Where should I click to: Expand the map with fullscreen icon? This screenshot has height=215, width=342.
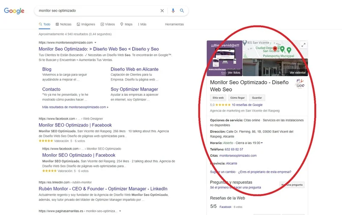[x=303, y=45]
